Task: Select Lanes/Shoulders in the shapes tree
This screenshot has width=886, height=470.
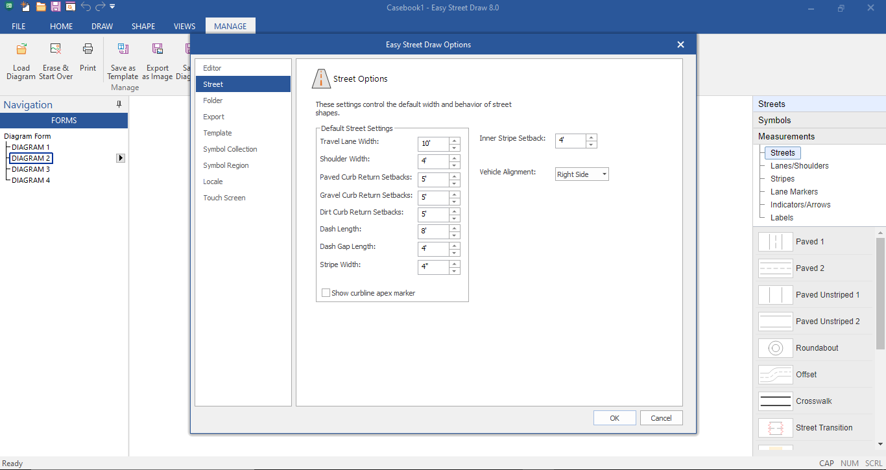Action: point(799,166)
